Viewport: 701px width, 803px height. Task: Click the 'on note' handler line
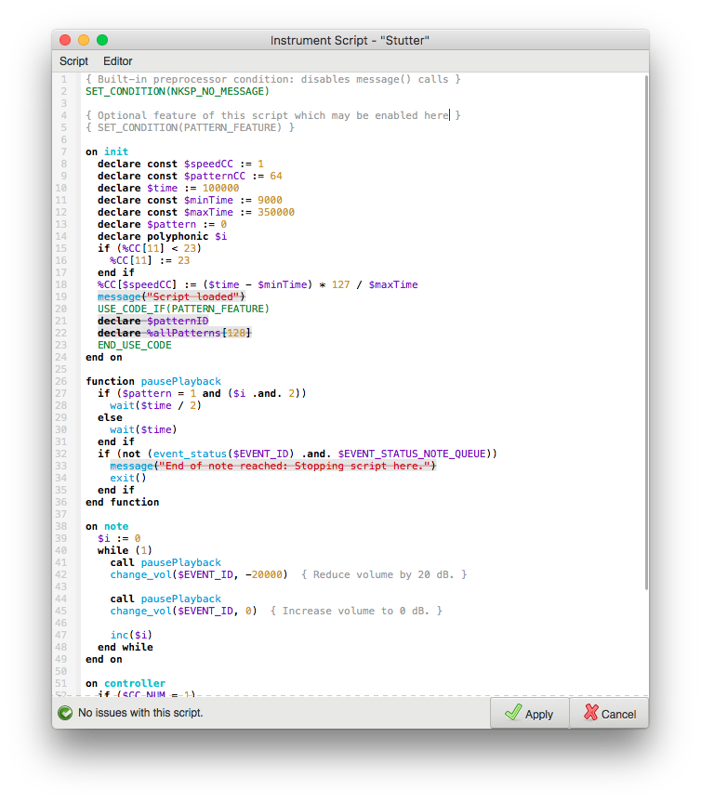[x=107, y=526]
